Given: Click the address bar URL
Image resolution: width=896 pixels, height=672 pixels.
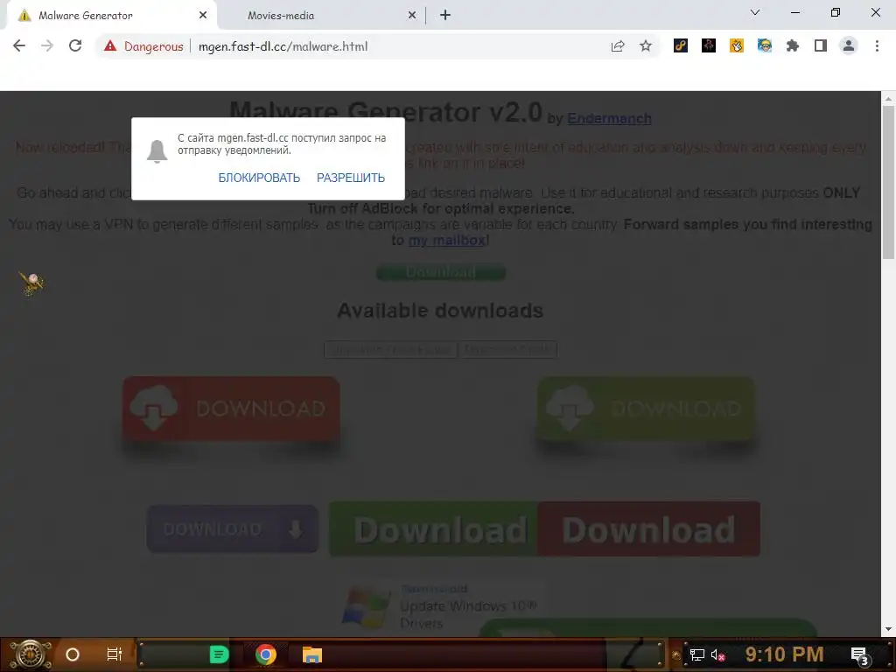Looking at the screenshot, I should point(283,46).
